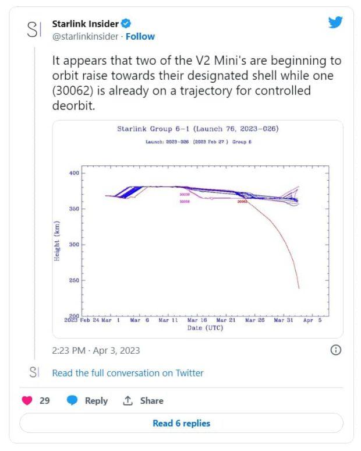Click the Reply text label
Screen dimensions: 361x451
[x=97, y=401]
